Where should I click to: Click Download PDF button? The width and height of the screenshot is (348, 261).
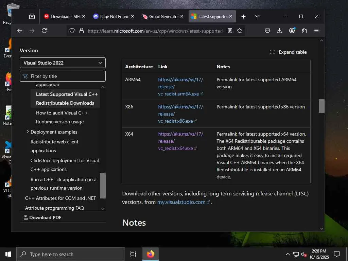(x=42, y=217)
